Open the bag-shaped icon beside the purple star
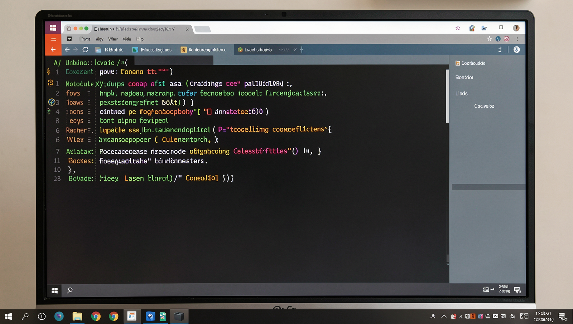This screenshot has width=573, height=324. [x=472, y=28]
